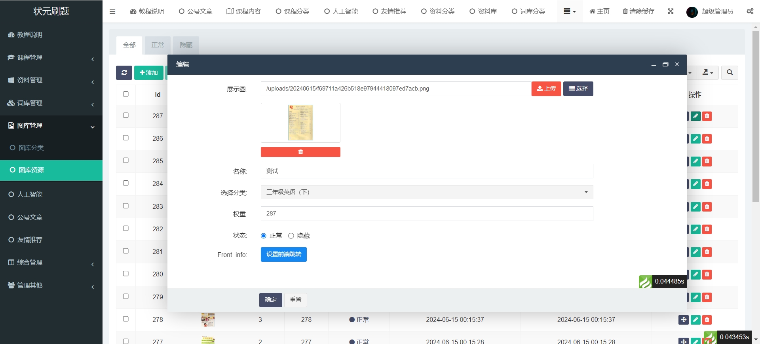This screenshot has height=344, width=760.
Task: Edit row 278 with pencil icon
Action: [695, 320]
